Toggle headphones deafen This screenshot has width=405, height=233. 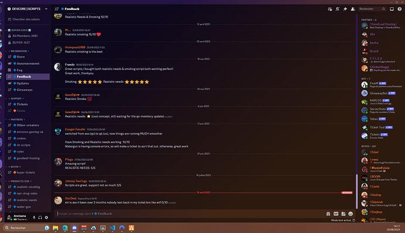click(x=40, y=218)
